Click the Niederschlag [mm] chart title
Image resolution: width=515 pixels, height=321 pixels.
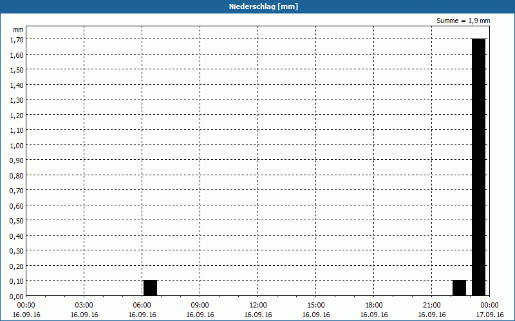click(x=263, y=6)
